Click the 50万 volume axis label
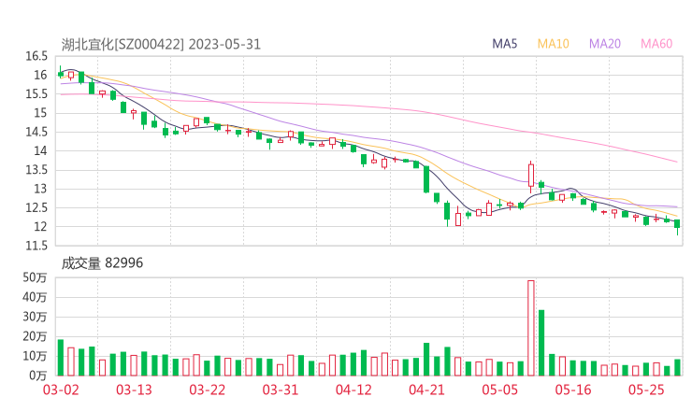 (35, 277)
